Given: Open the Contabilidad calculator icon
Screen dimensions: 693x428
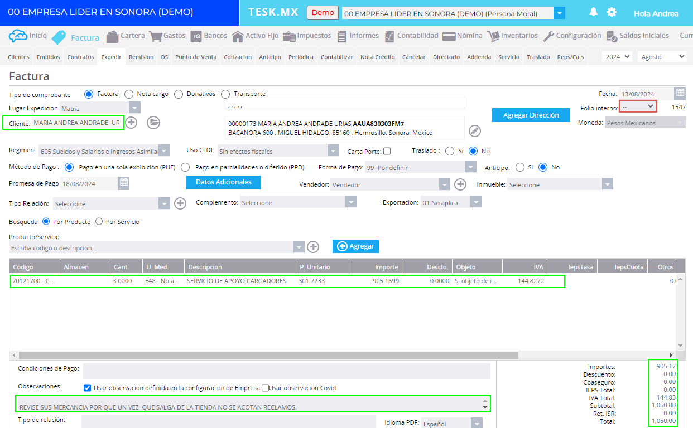Looking at the screenshot, I should click(389, 36).
